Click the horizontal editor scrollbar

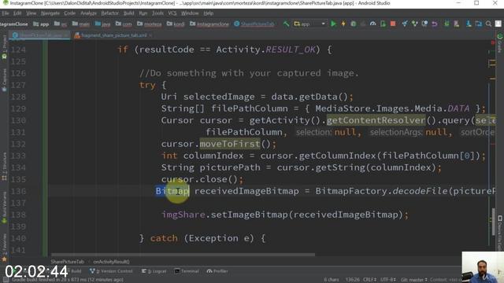point(183,255)
